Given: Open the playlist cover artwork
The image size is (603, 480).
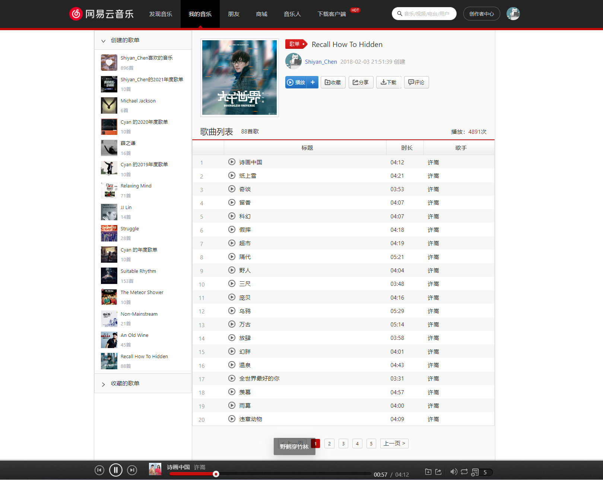Looking at the screenshot, I should pos(239,78).
